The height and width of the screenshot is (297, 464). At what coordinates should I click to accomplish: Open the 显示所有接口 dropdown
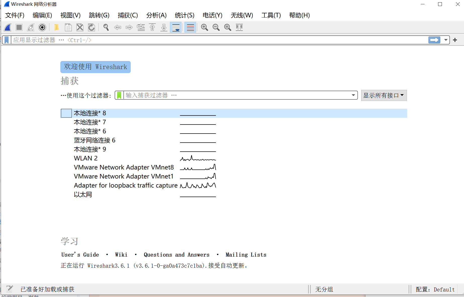click(384, 95)
